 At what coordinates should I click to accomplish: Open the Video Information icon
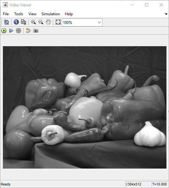[x=16, y=22]
